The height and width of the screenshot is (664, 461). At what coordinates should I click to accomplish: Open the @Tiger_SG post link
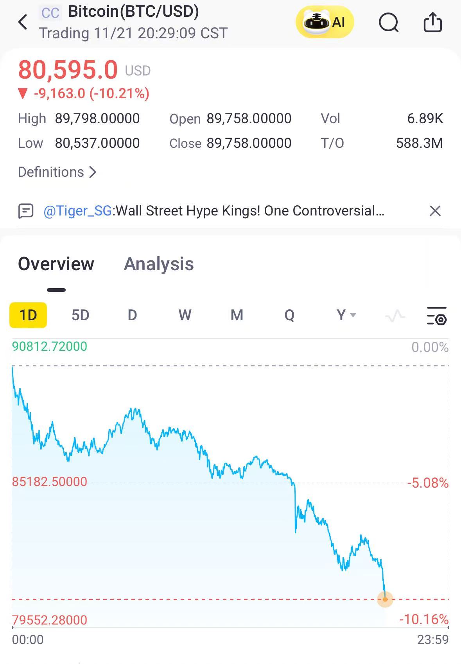pyautogui.click(x=78, y=211)
